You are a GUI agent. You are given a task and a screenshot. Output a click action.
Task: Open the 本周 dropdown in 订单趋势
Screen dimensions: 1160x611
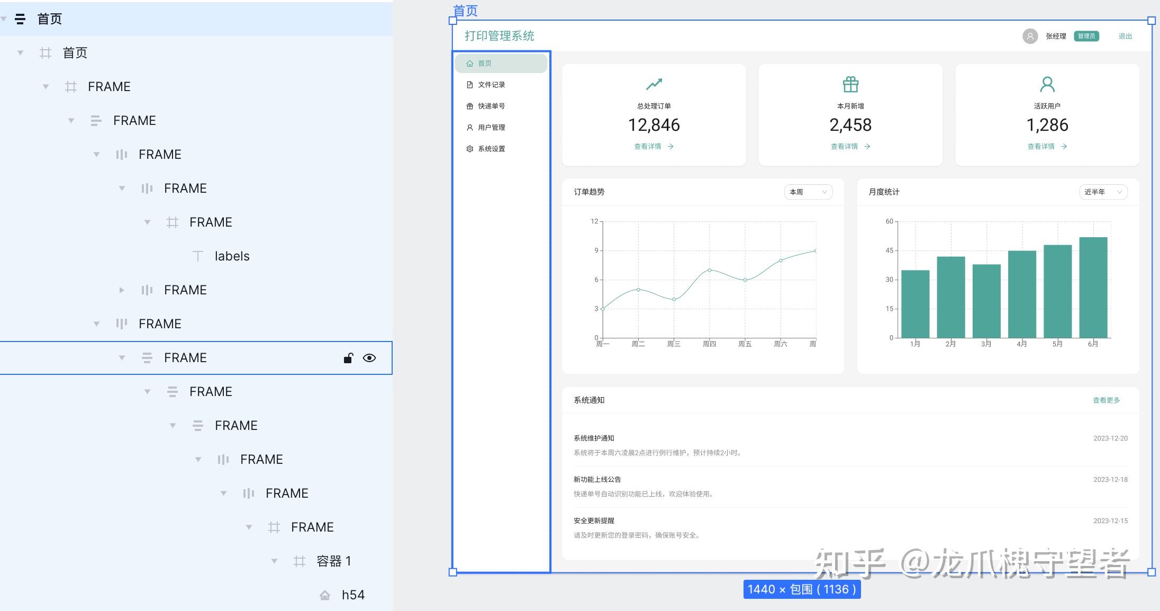[808, 192]
